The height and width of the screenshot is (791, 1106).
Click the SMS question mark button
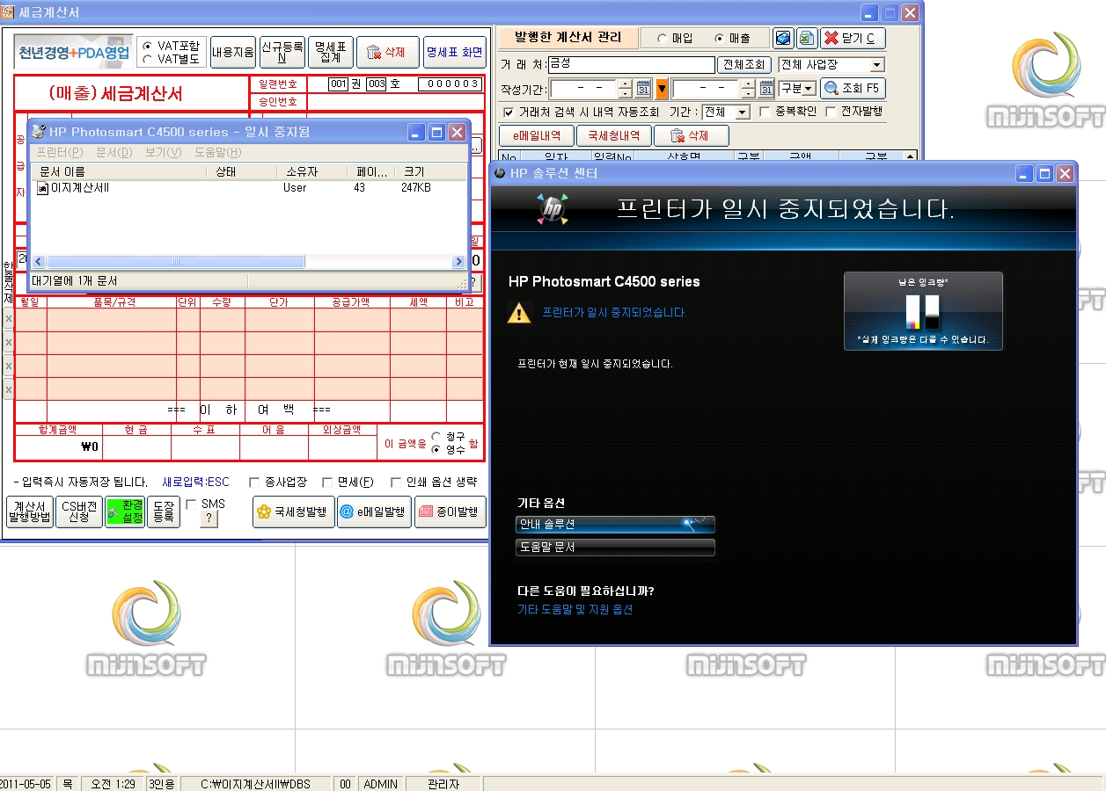(209, 519)
